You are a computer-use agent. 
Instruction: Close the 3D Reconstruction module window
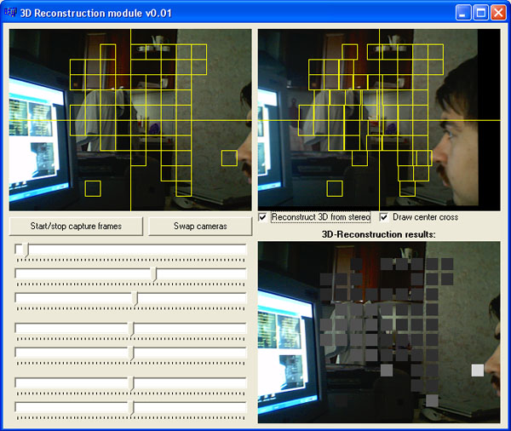pos(497,12)
